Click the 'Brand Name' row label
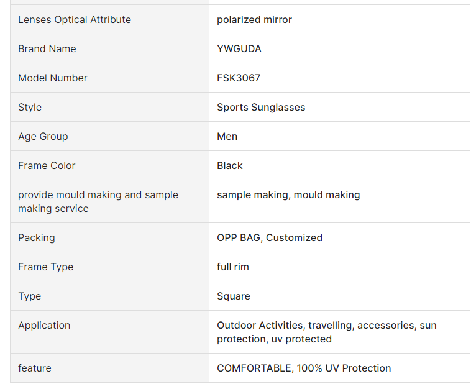The height and width of the screenshot is (389, 471). (x=47, y=49)
